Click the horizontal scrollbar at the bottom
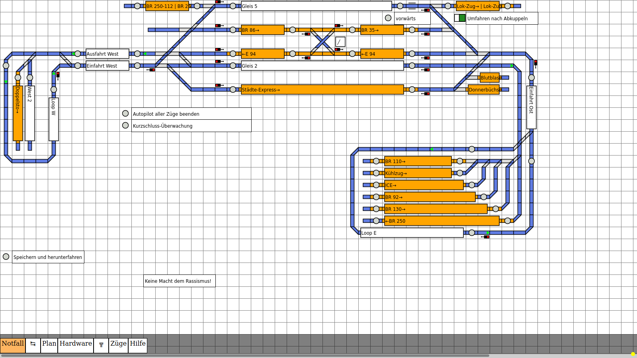The width and height of the screenshot is (637, 358). tap(245, 356)
